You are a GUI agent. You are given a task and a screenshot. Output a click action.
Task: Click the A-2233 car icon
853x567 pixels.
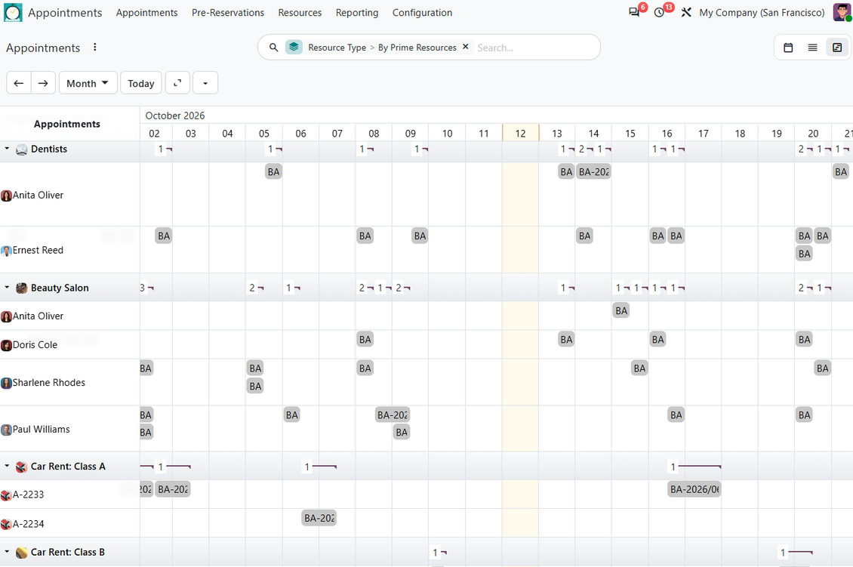[x=6, y=495]
